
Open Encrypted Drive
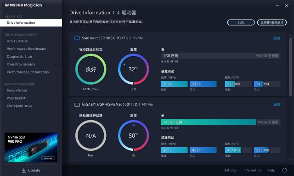pos(19,106)
